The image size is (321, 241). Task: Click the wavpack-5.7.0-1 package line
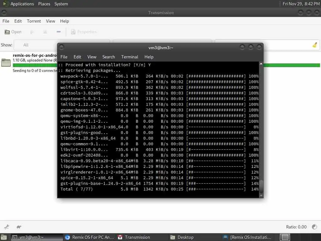[159, 76]
